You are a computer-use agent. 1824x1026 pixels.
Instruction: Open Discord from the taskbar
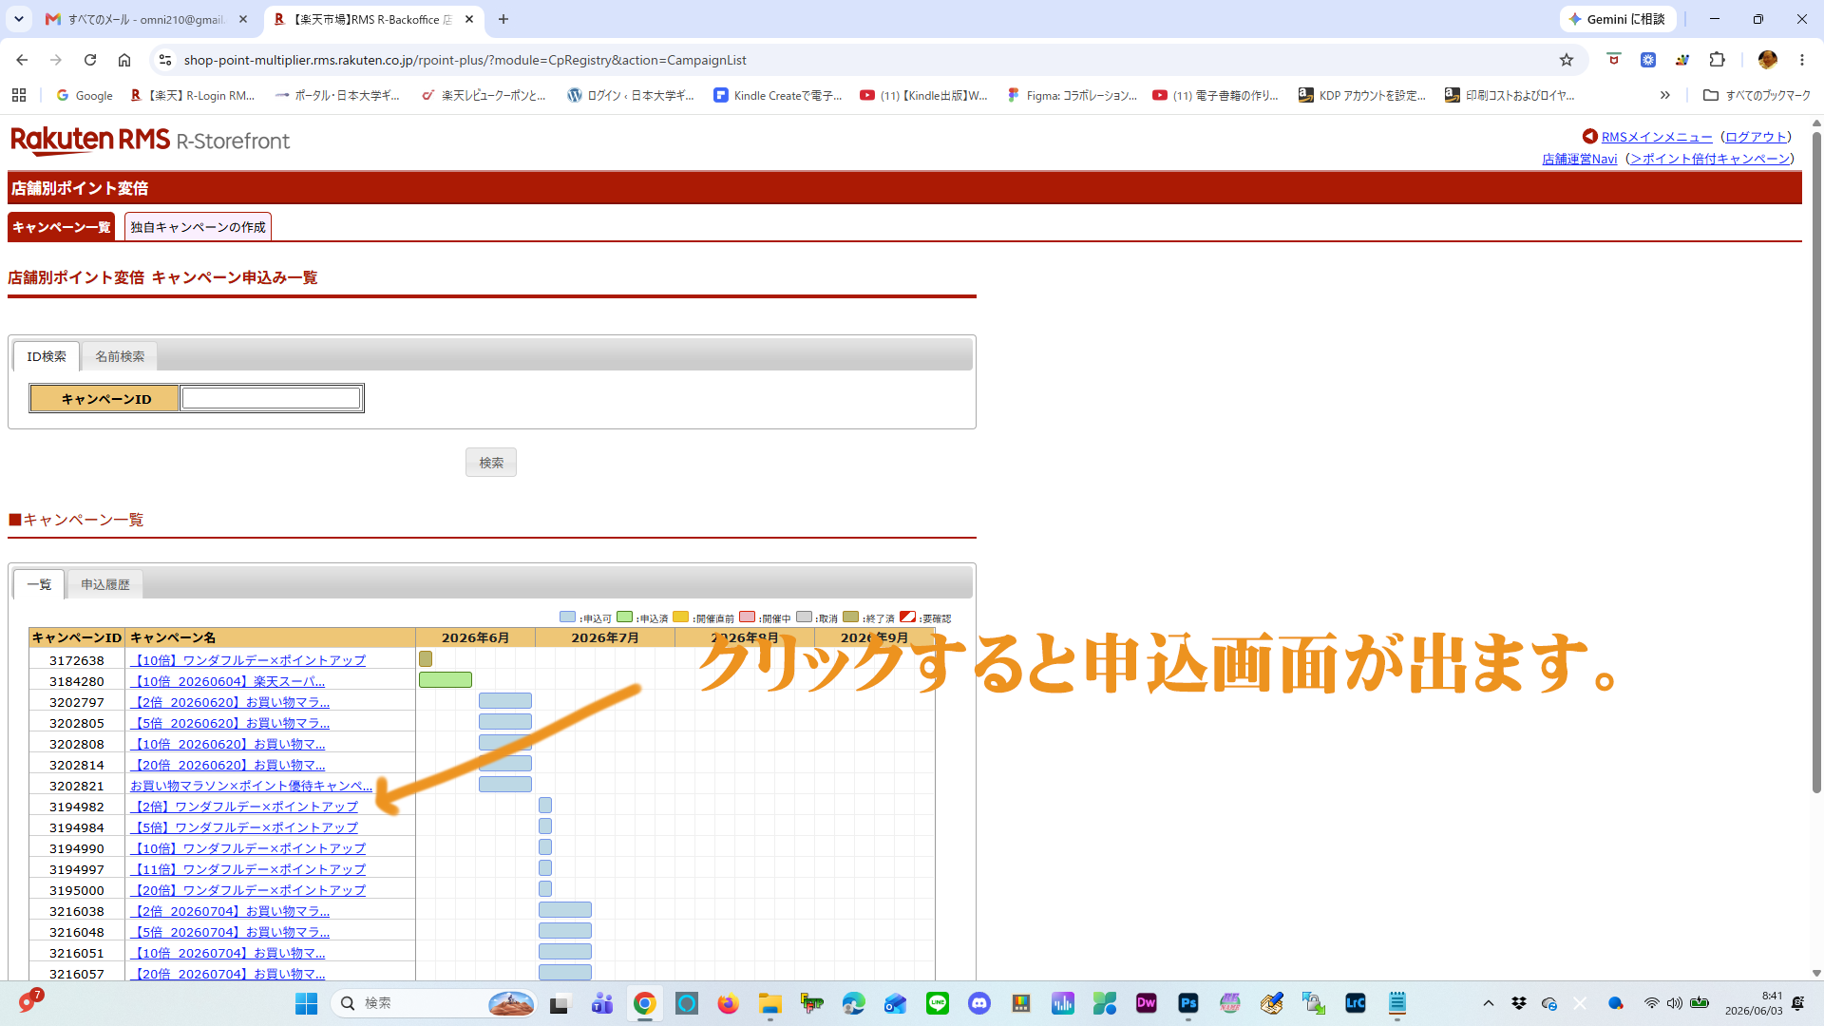[x=979, y=1003]
